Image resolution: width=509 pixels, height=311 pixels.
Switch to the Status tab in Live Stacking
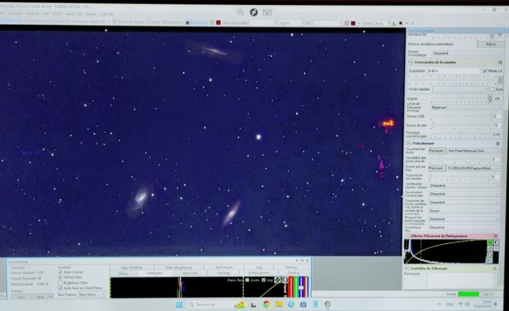click(x=123, y=273)
